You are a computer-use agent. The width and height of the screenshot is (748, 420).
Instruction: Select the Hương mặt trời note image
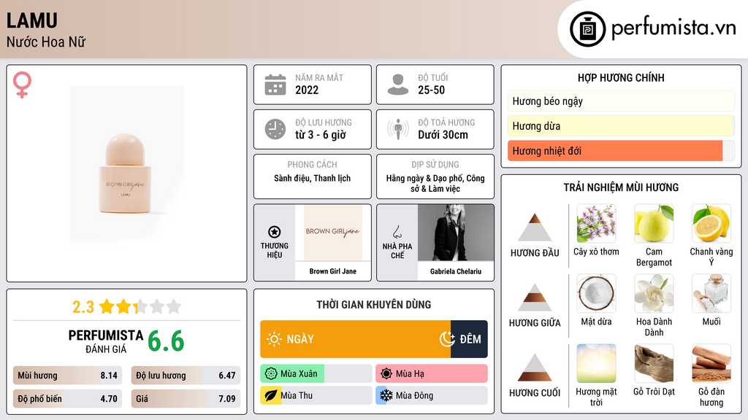(596, 363)
